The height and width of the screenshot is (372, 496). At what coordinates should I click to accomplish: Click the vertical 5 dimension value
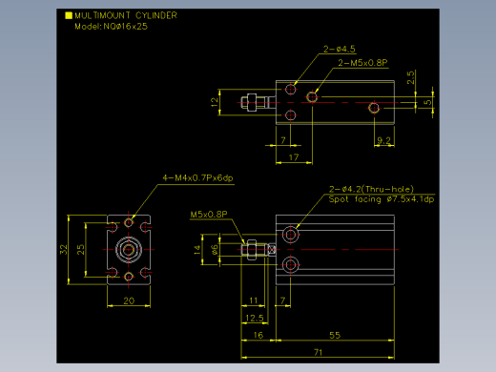click(427, 102)
